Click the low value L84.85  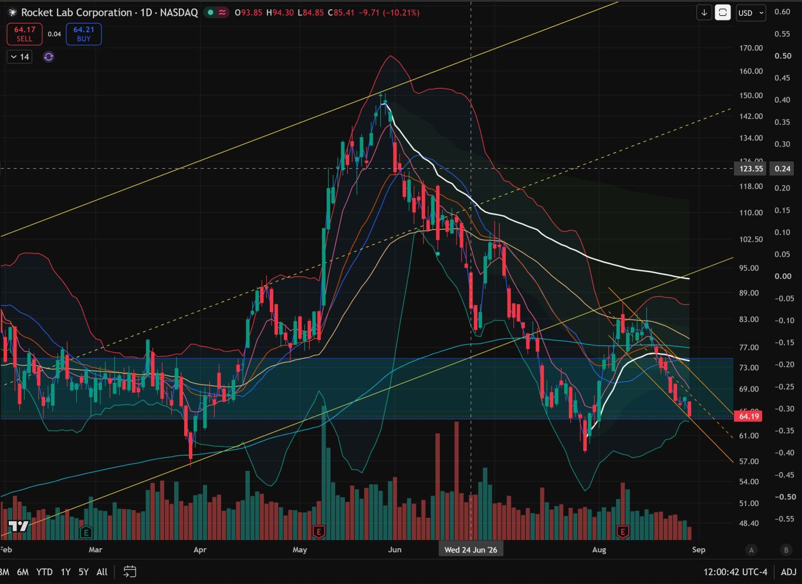pos(312,12)
